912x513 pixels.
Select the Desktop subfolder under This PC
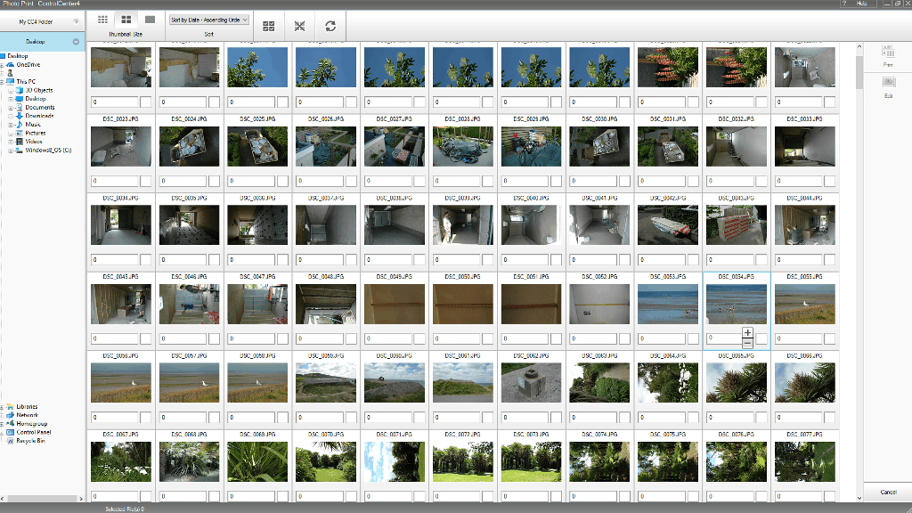[36, 99]
